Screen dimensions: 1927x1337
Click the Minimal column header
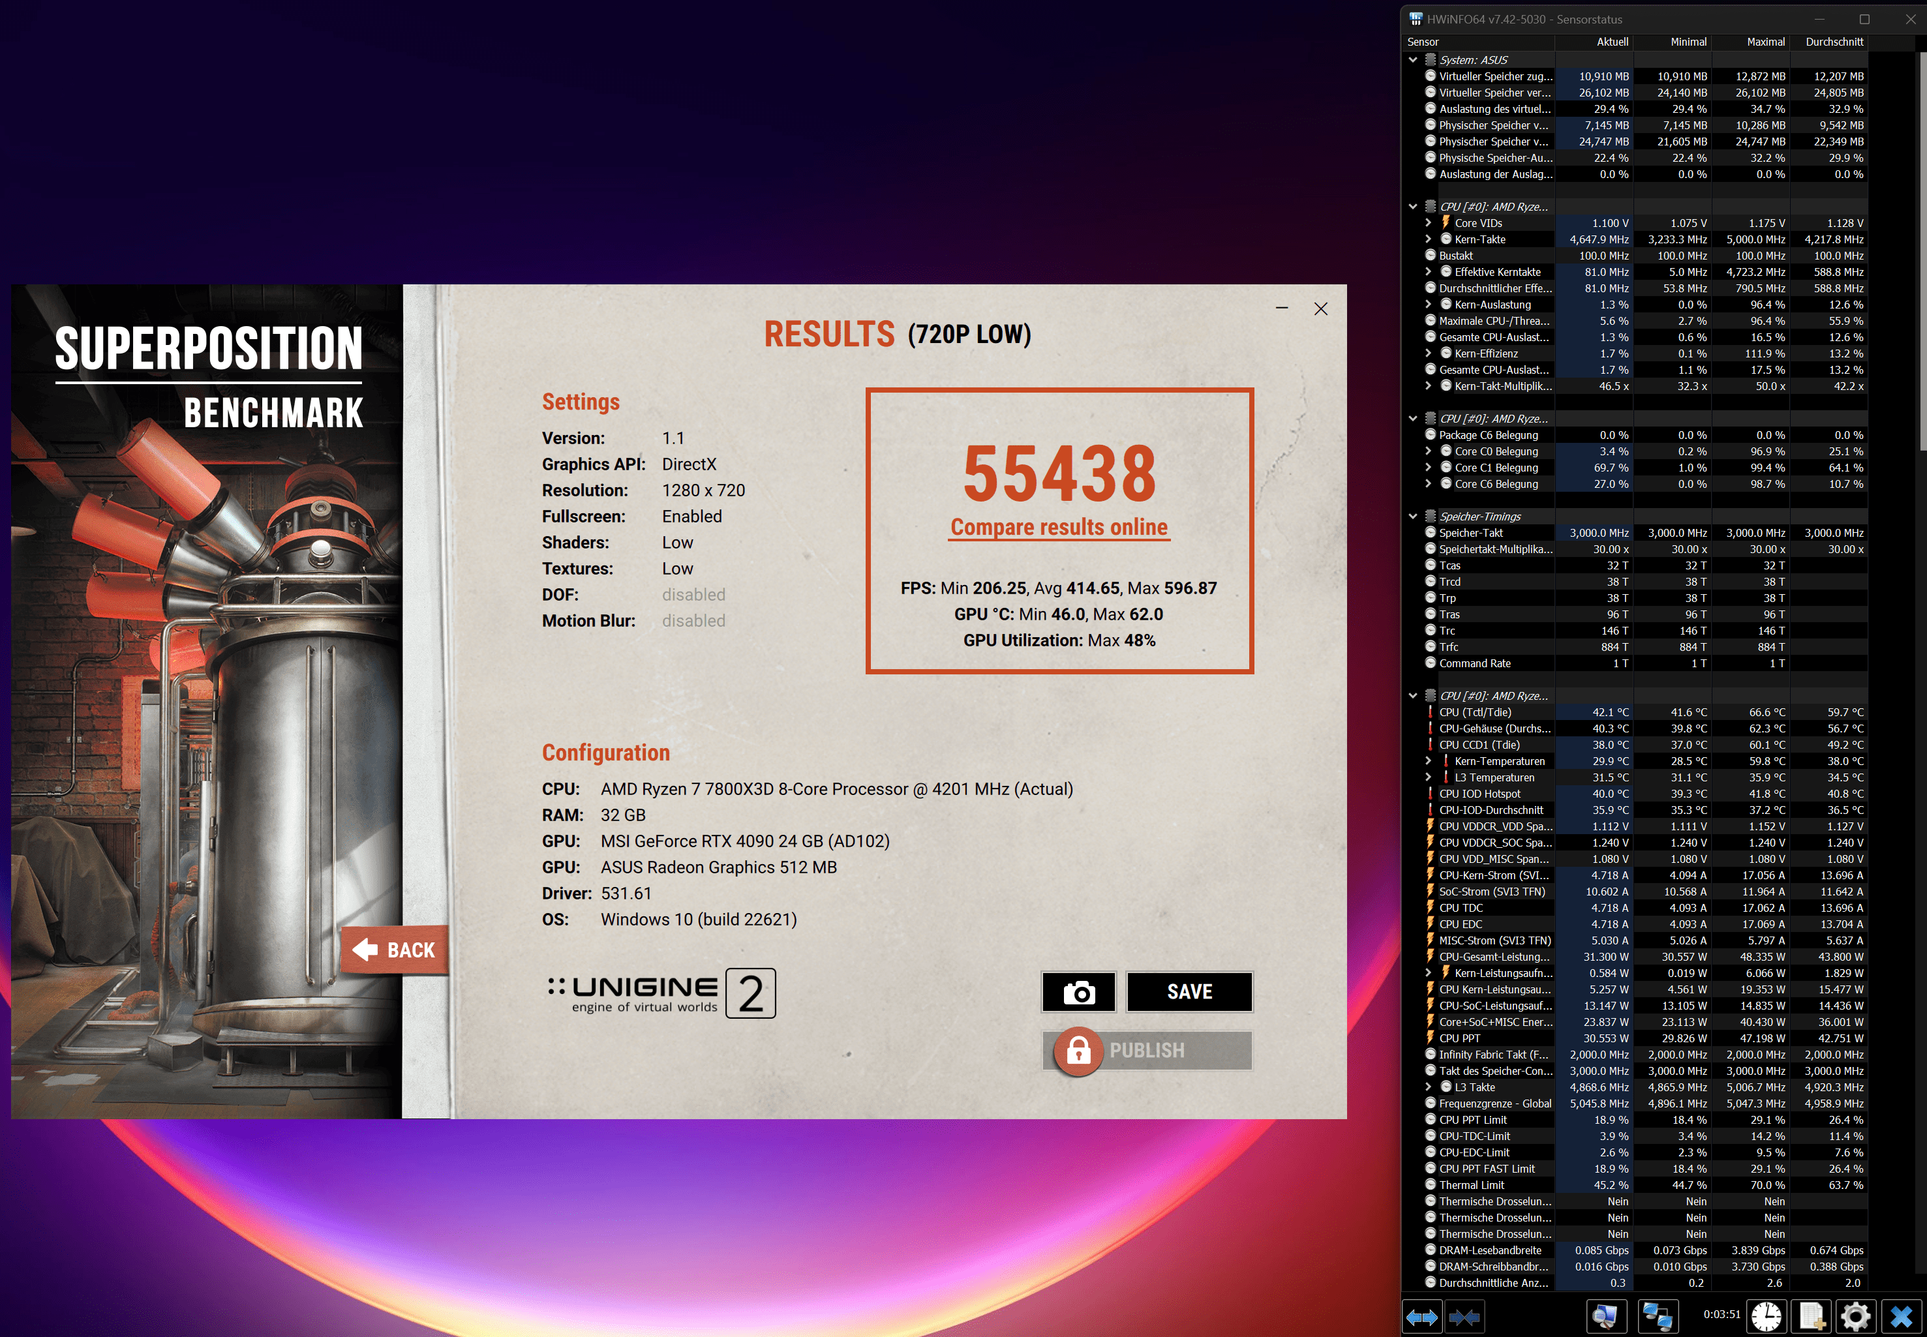click(x=1673, y=42)
